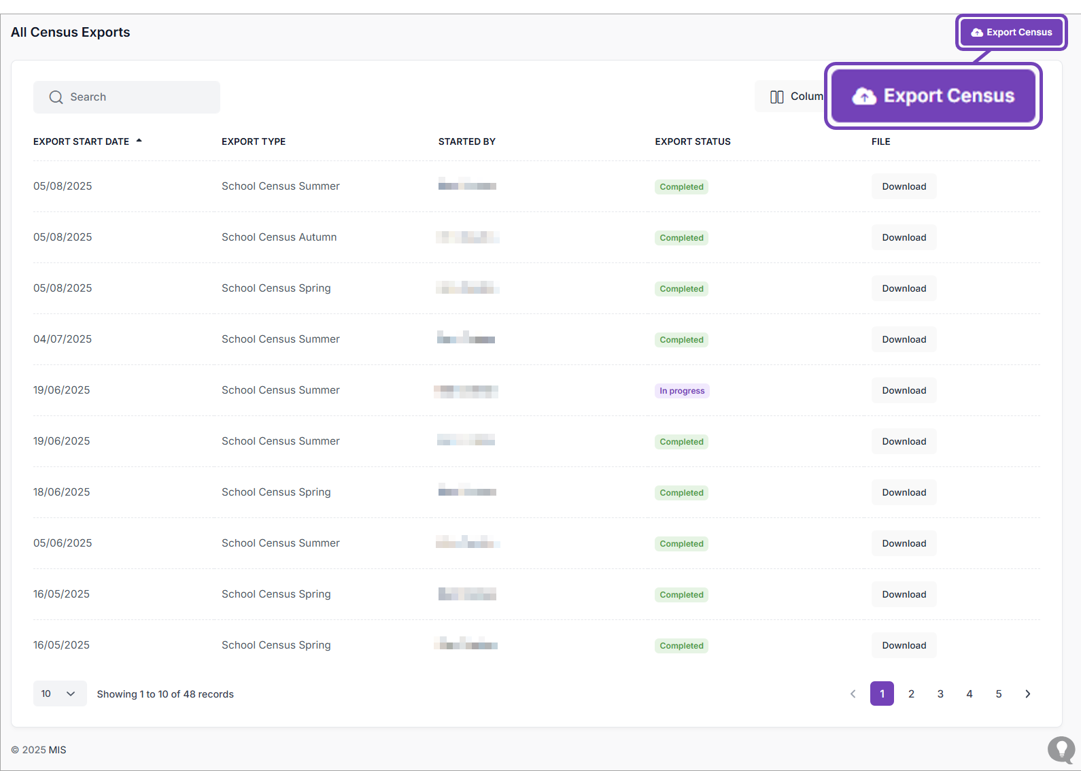Click the help lightbulb icon in corner
Image resolution: width=1081 pixels, height=771 pixels.
1061,749
